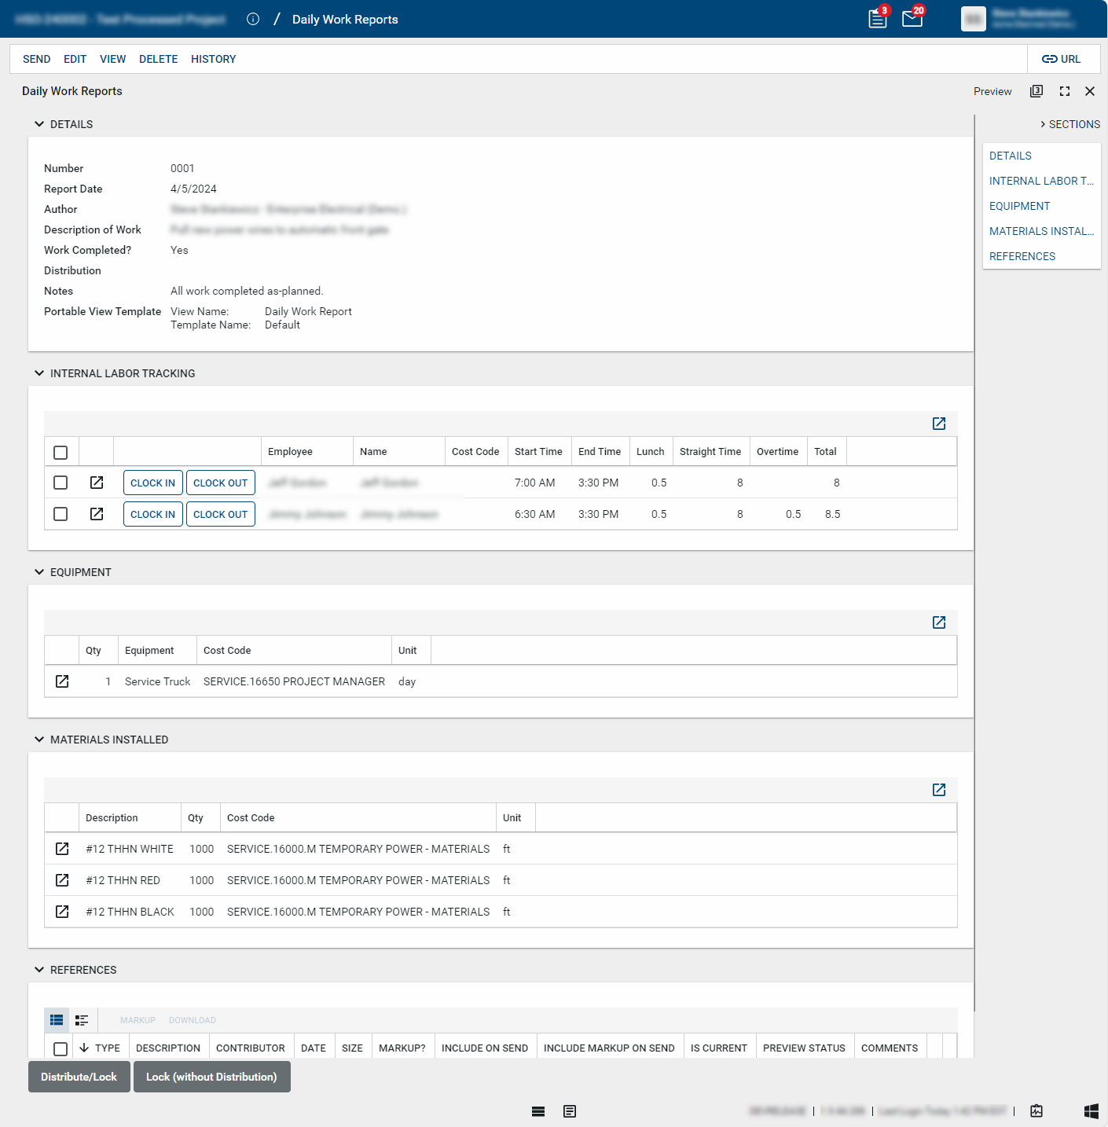Click the project info icon in header
The height and width of the screenshot is (1127, 1108).
[x=253, y=19]
